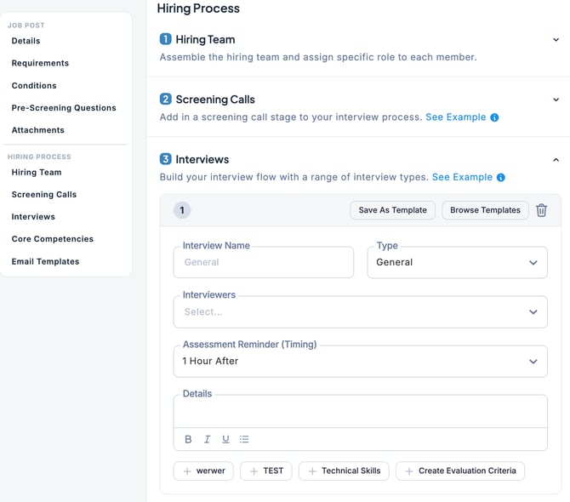This screenshot has height=502, width=570.
Task: Add the werwer evaluation criteria
Action: 204,471
